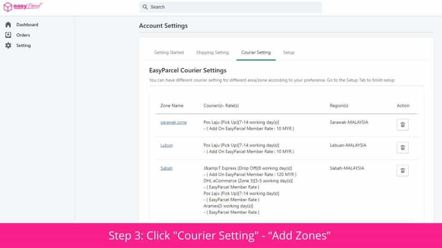Screen dimensions: 442x248
Task: Click the Setting gear icon
Action: coord(8,45)
